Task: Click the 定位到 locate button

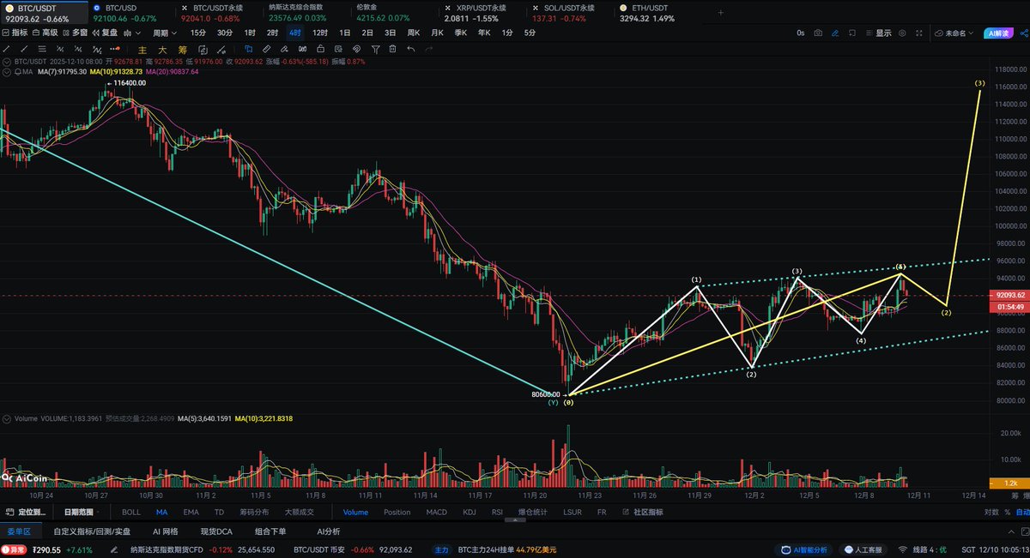Action: (26, 512)
